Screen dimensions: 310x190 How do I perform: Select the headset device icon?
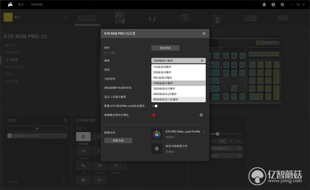pyautogui.click(x=152, y=18)
